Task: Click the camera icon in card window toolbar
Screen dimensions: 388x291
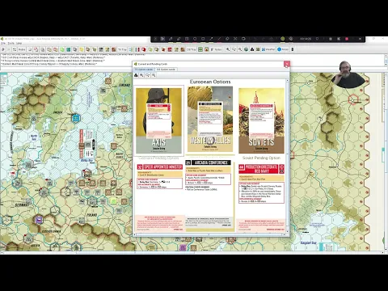Action: tap(136, 75)
